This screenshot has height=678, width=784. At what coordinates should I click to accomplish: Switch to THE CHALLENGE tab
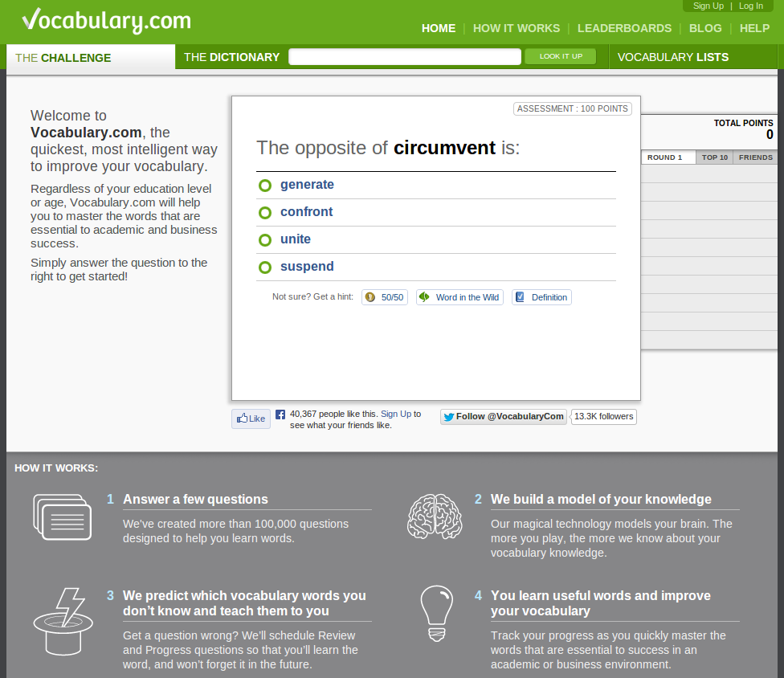click(x=91, y=58)
